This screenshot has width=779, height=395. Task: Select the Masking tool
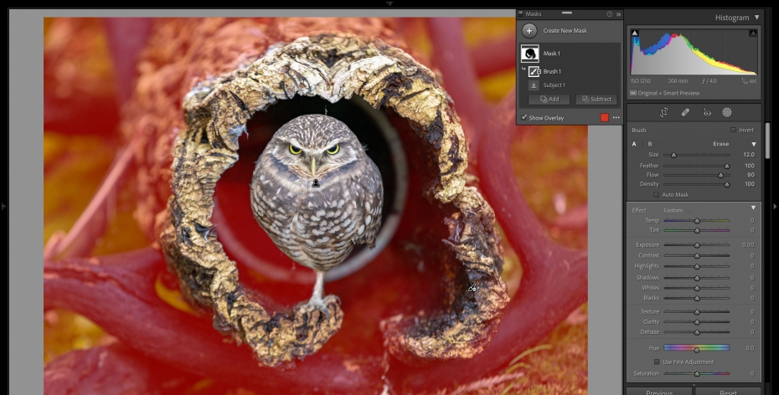(727, 113)
